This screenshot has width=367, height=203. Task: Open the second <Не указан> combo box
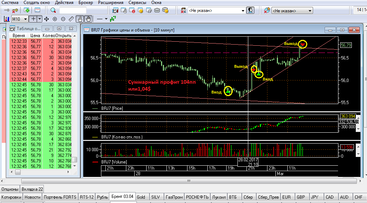[x=292, y=11]
